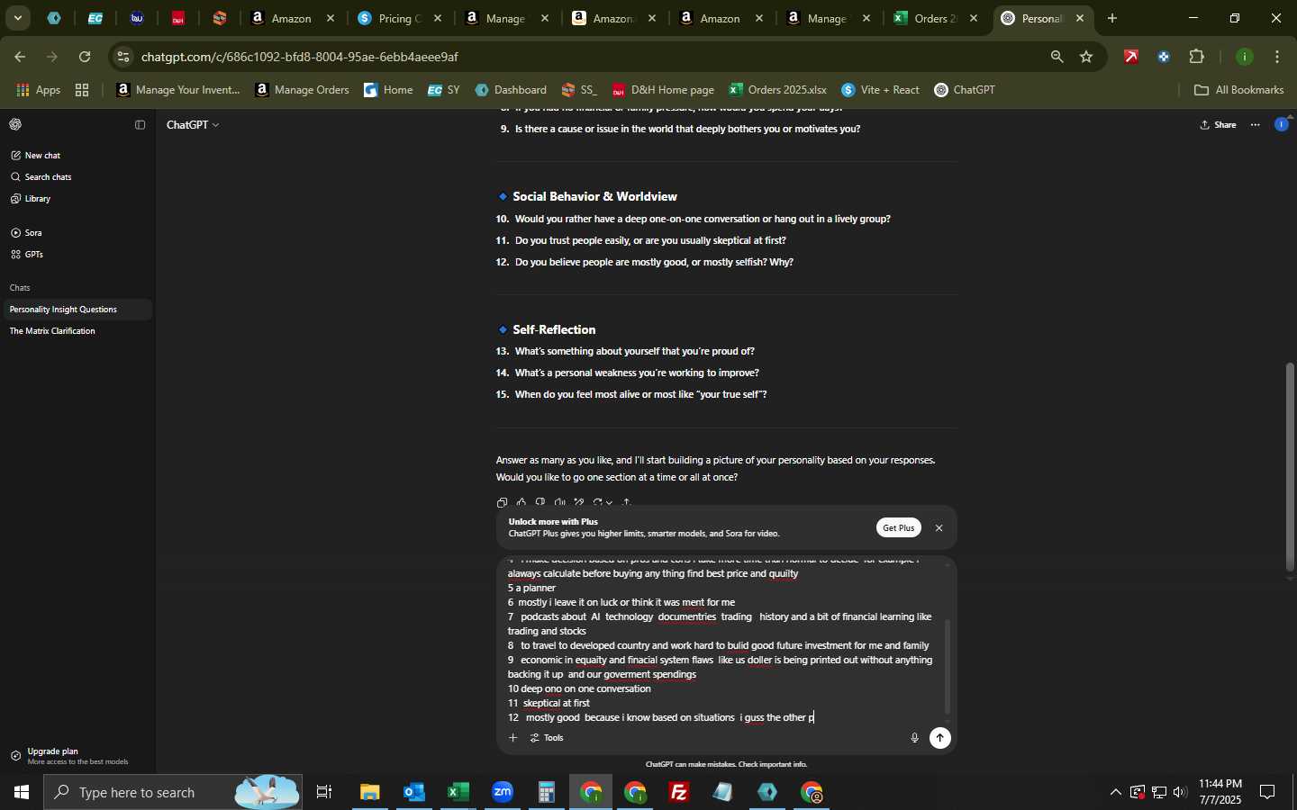1297x810 pixels.
Task: Open Outlook from the taskbar
Action: point(413,792)
